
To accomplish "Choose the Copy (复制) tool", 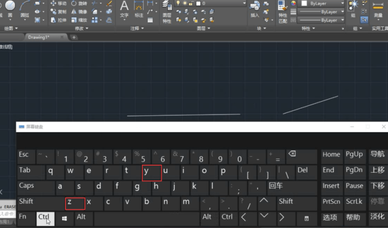I will coord(58,12).
